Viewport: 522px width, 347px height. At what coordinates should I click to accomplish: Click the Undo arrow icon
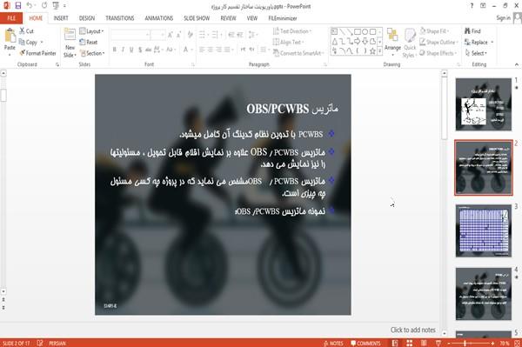tap(30, 5)
